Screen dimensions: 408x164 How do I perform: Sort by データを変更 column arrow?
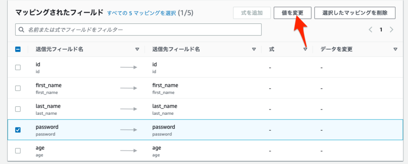point(395,49)
